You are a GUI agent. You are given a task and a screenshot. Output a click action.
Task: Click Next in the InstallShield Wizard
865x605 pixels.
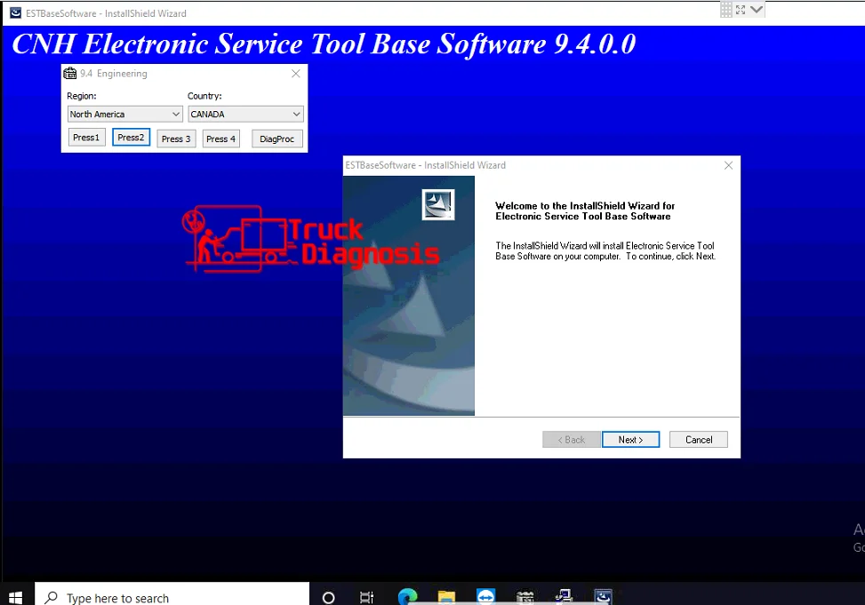tap(630, 440)
